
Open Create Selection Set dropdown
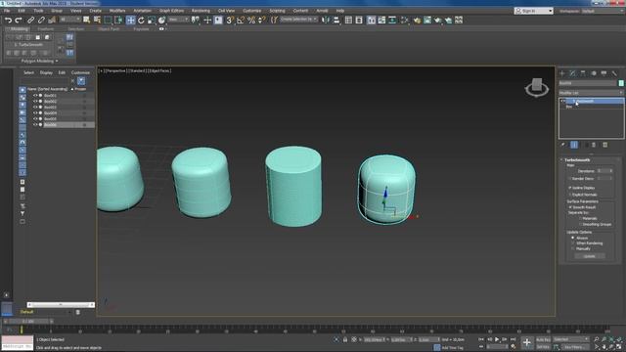point(298,20)
